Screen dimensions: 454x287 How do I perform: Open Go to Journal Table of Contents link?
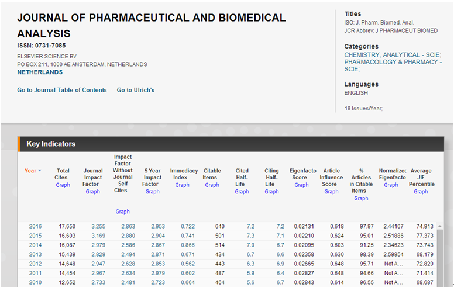pyautogui.click(x=62, y=90)
